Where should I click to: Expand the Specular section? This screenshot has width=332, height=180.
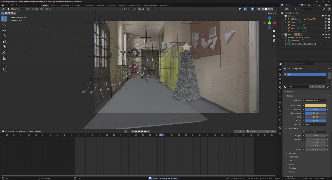tap(292, 153)
